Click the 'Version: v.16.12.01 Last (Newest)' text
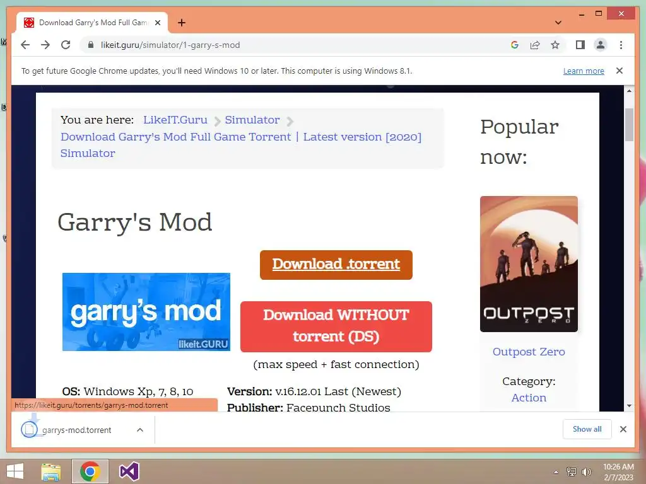The width and height of the screenshot is (646, 484). 314,391
